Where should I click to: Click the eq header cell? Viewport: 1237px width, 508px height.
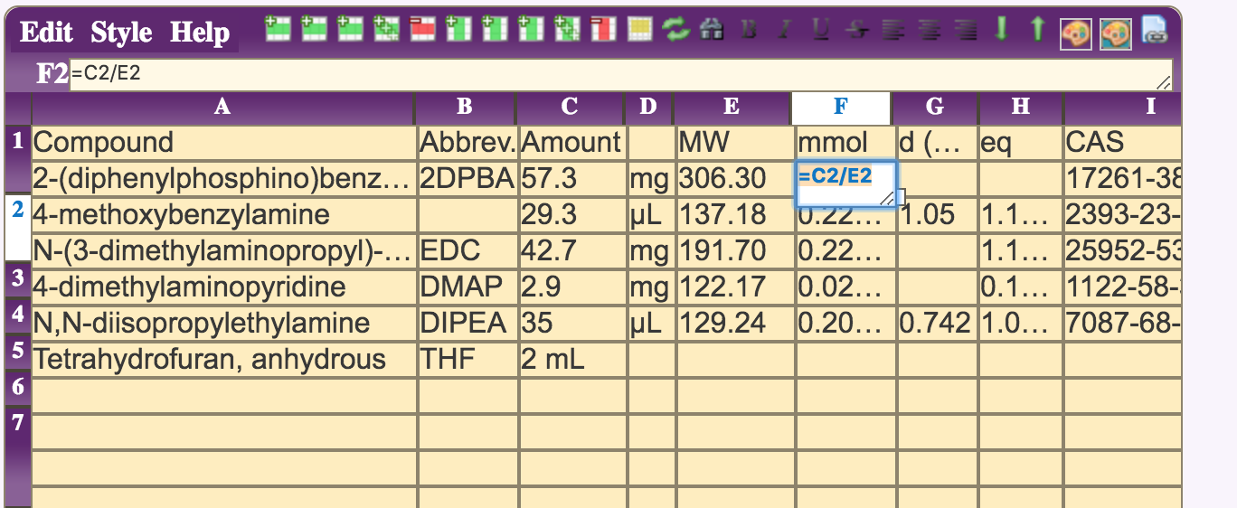tap(1020, 142)
